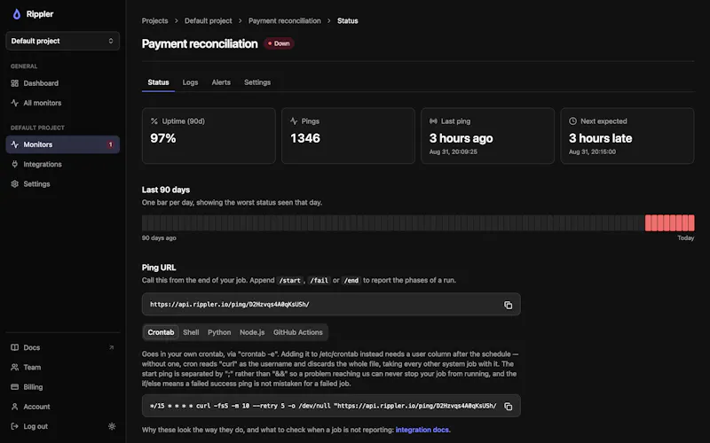Screen dimensions: 710x443
Task: Click the 'Aug 31, 20:09:25' timestamp
Action: pyautogui.click(x=454, y=152)
